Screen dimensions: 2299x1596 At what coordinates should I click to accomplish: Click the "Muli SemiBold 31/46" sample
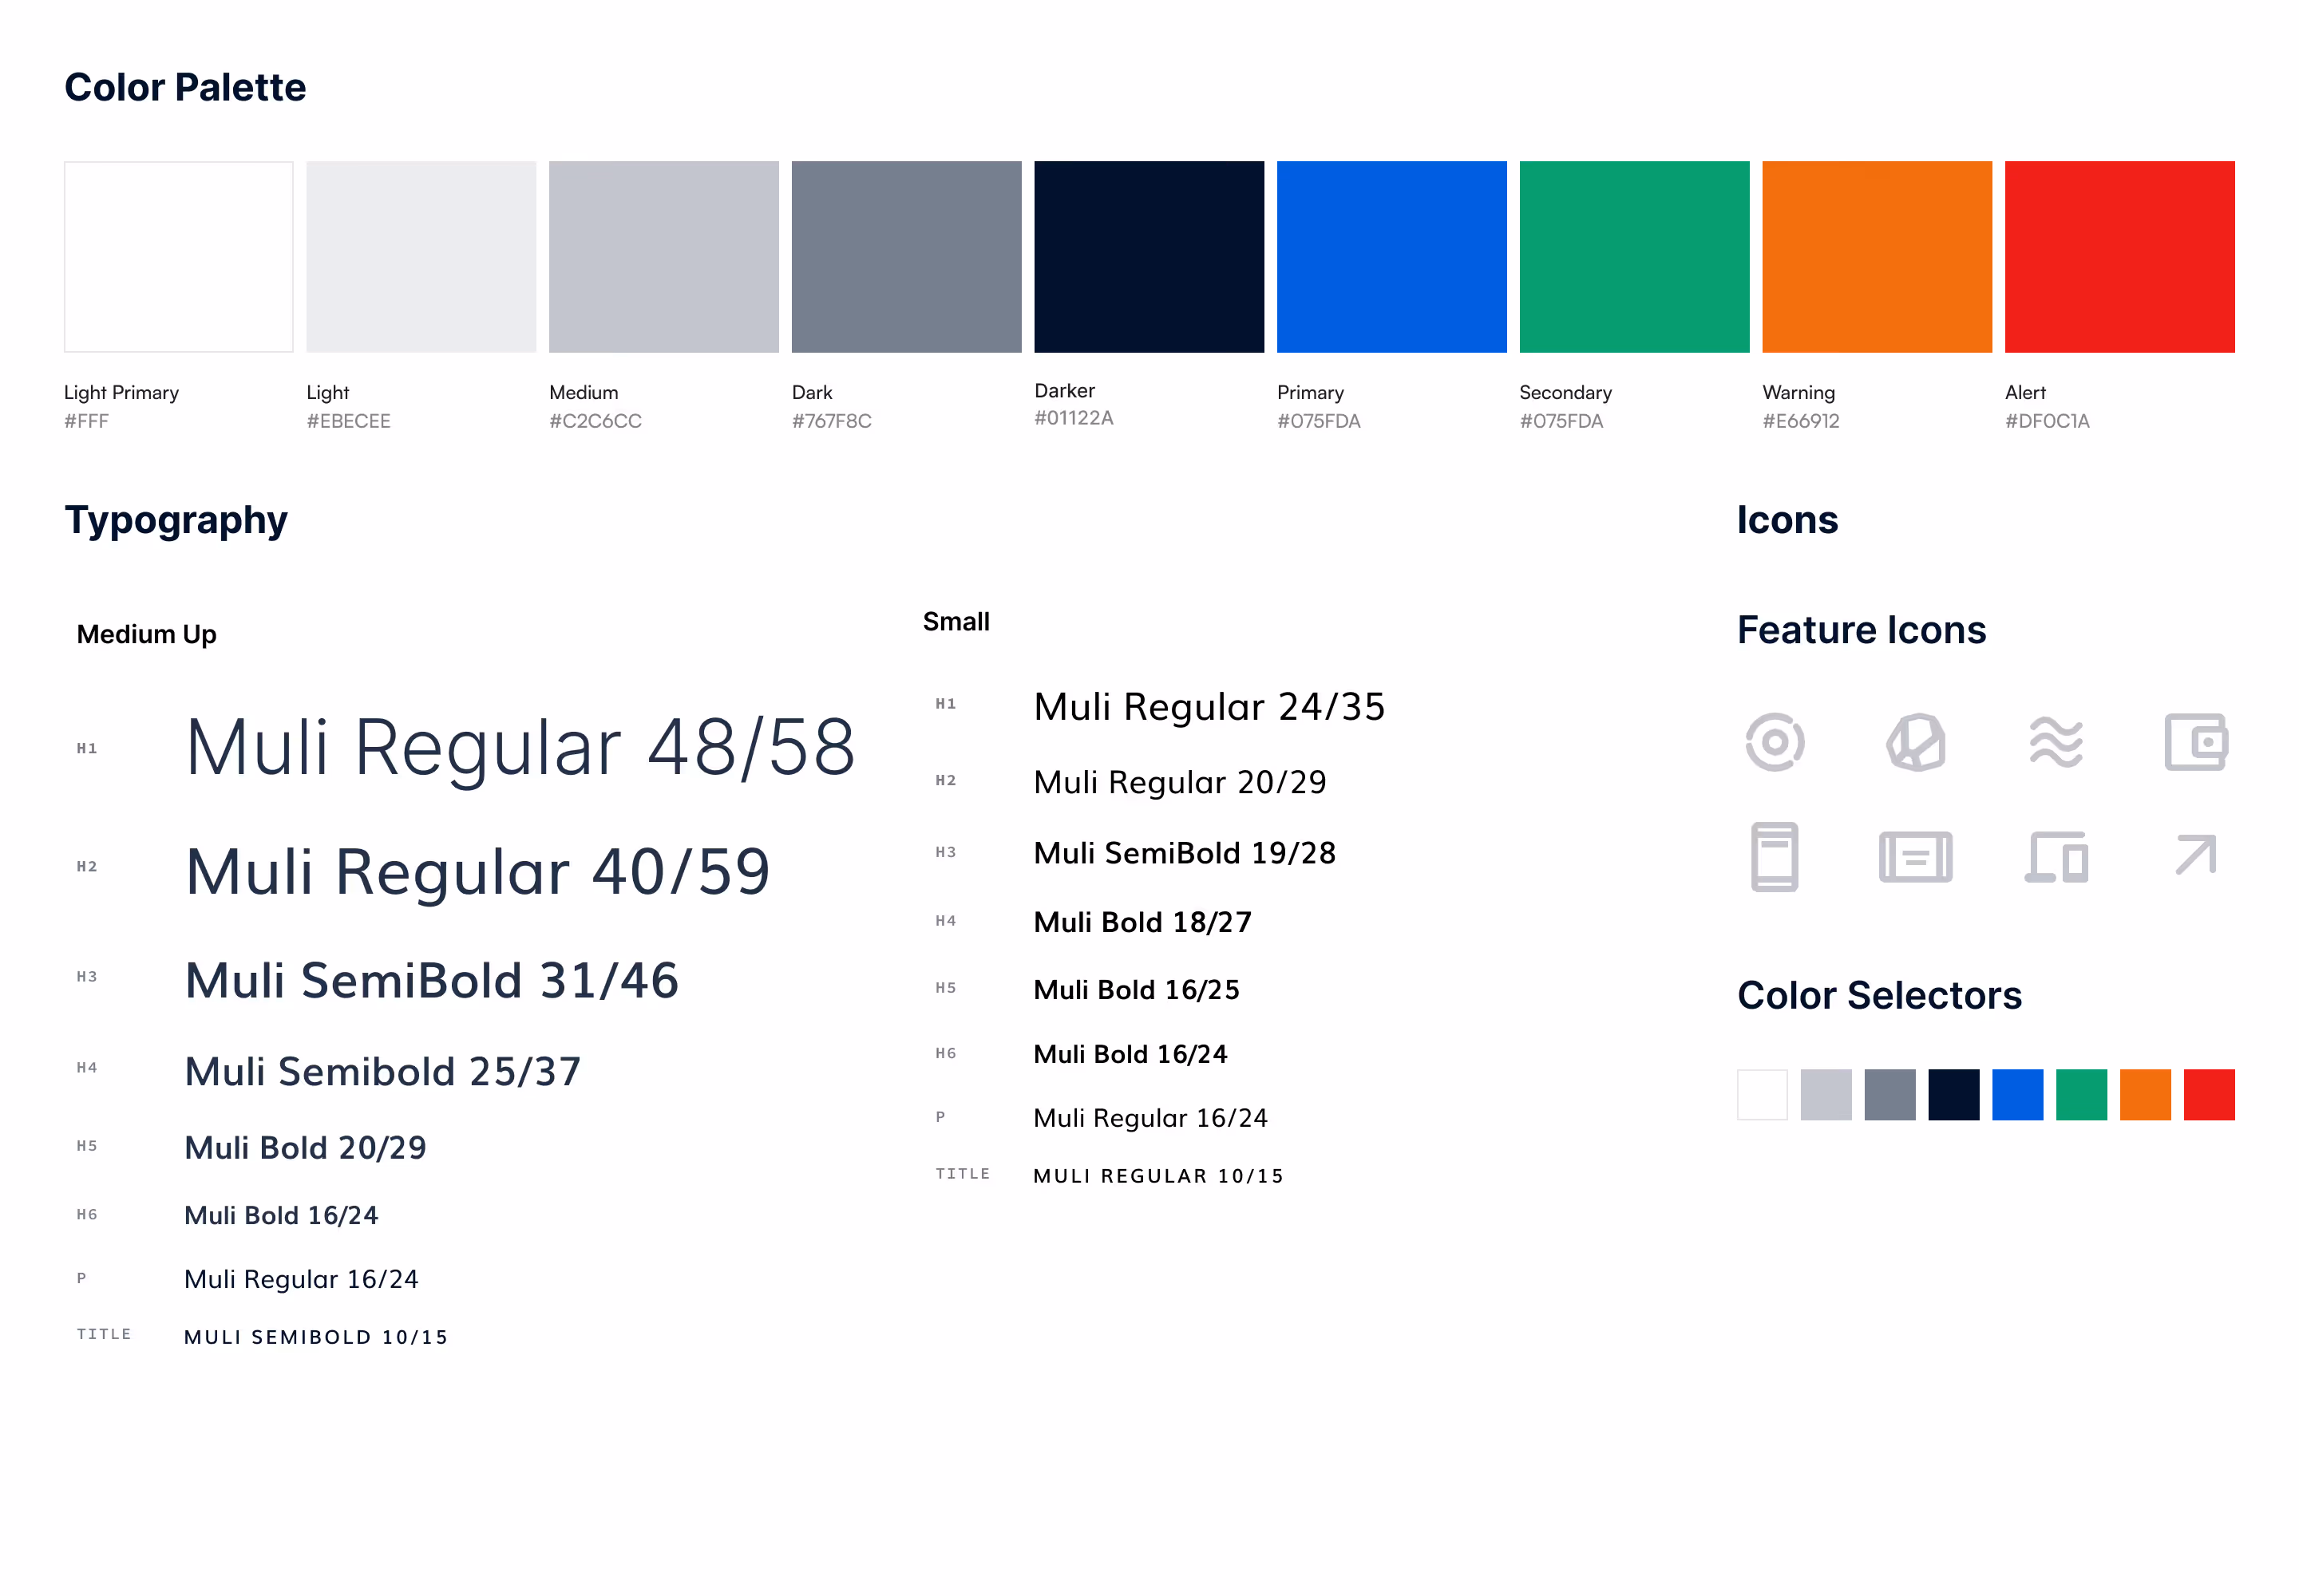(x=432, y=981)
